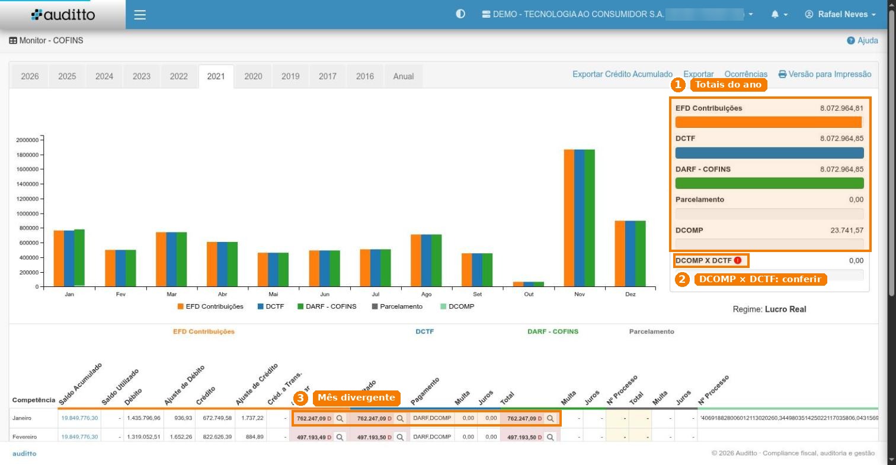Click the orange EFD Contribuições legend swatch

coord(180,306)
